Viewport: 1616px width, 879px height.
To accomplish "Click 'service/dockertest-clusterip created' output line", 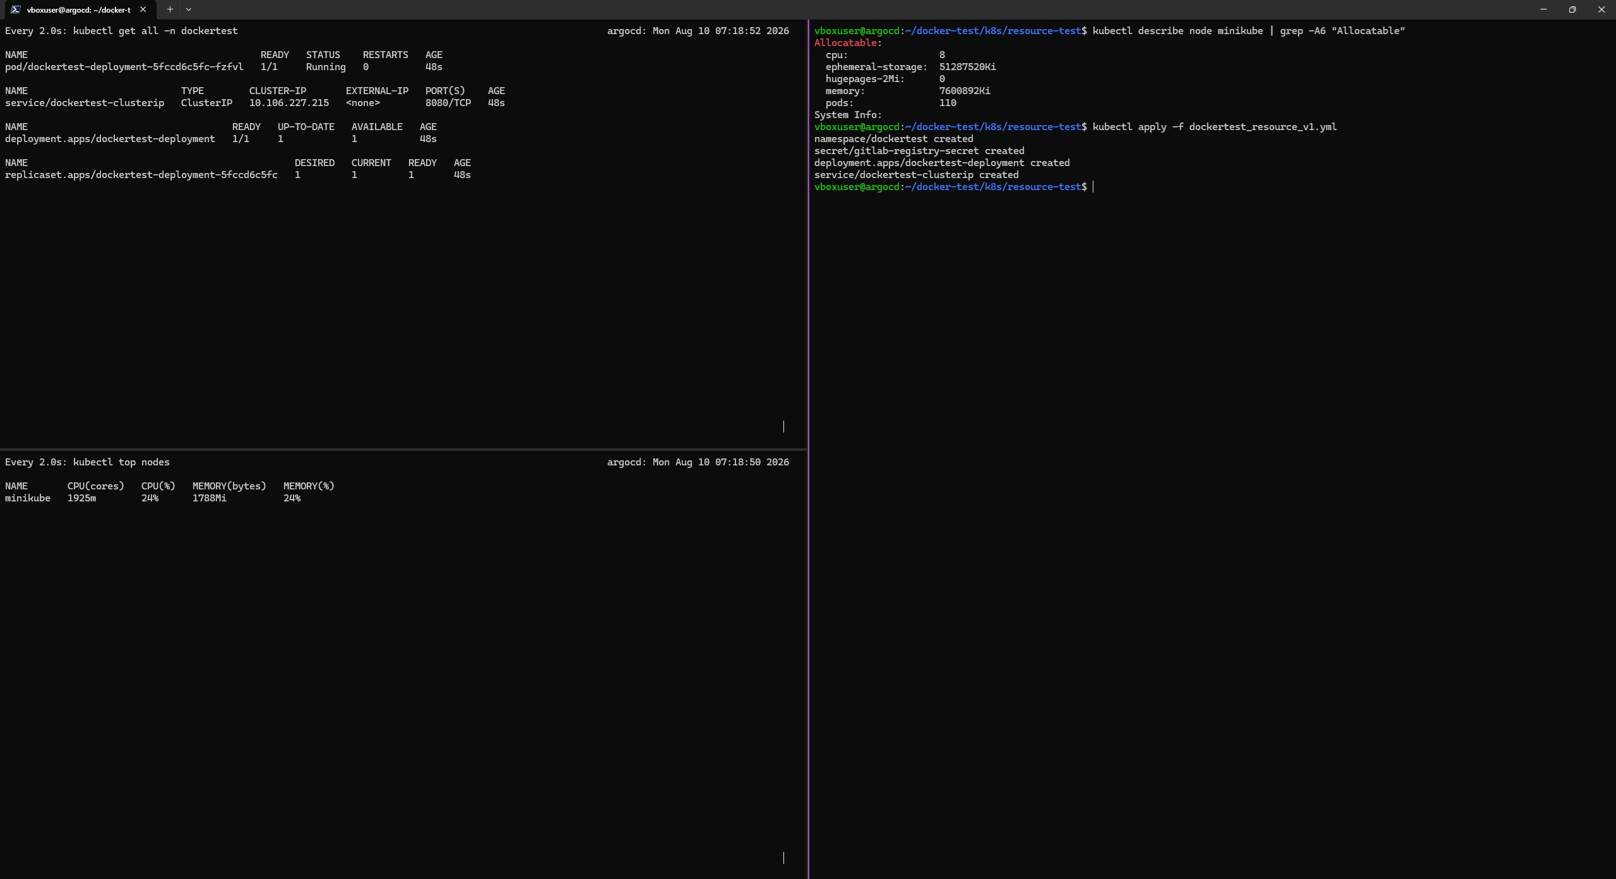I will pyautogui.click(x=917, y=175).
